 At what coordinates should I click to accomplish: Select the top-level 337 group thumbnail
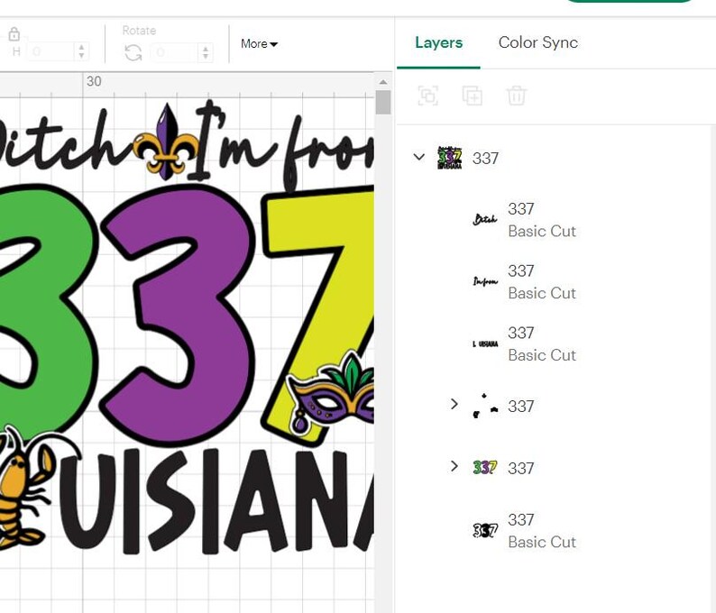pos(449,158)
